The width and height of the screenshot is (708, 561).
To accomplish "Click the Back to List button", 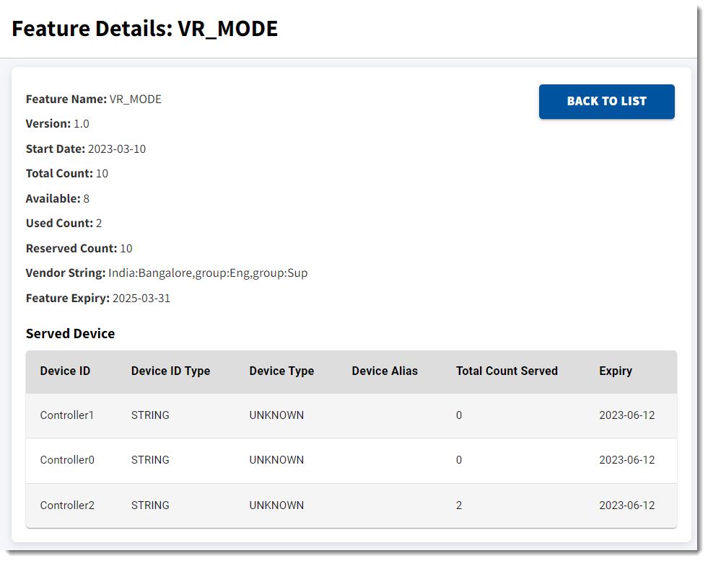I will click(606, 101).
